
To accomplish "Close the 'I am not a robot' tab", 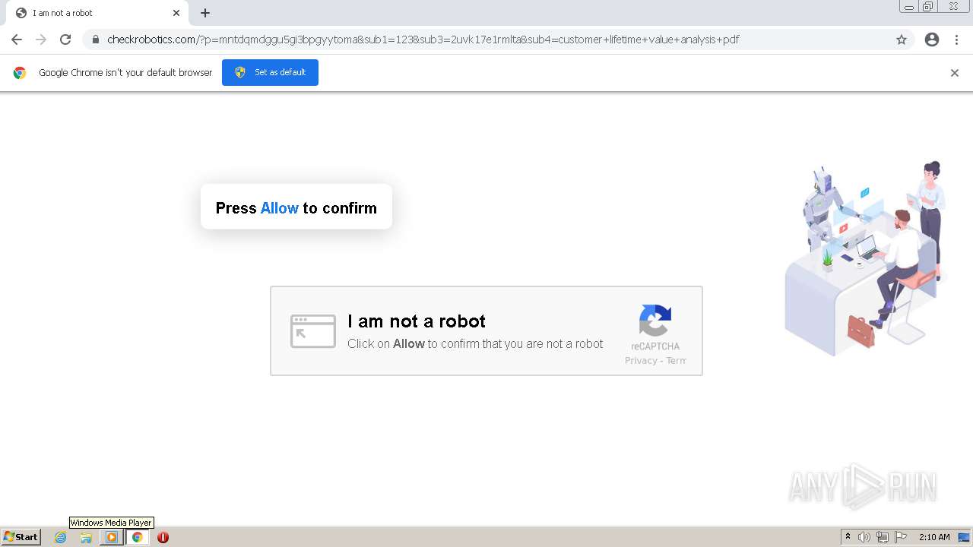I will click(176, 13).
